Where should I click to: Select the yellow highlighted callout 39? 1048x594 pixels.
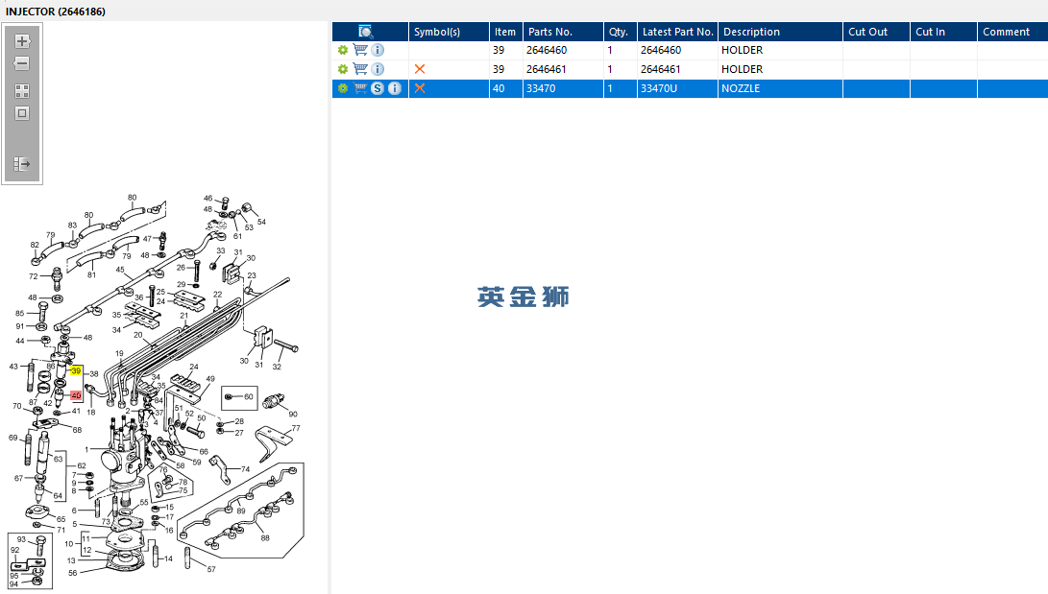click(76, 371)
